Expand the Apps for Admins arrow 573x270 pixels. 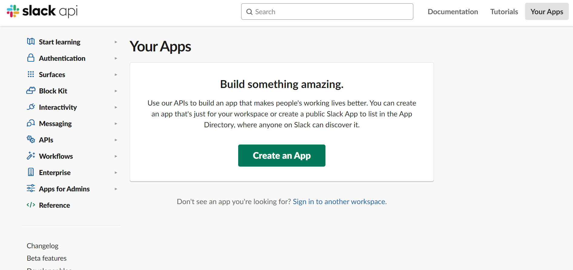pyautogui.click(x=116, y=189)
